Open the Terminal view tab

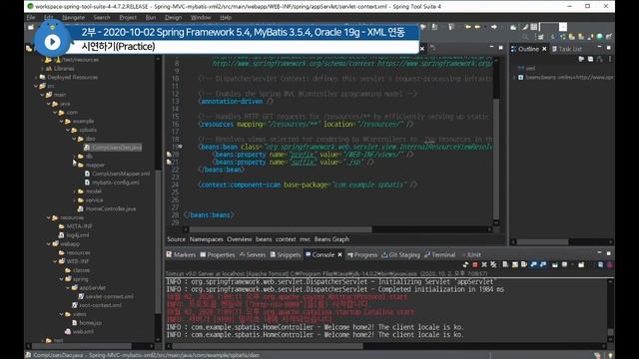(439, 255)
